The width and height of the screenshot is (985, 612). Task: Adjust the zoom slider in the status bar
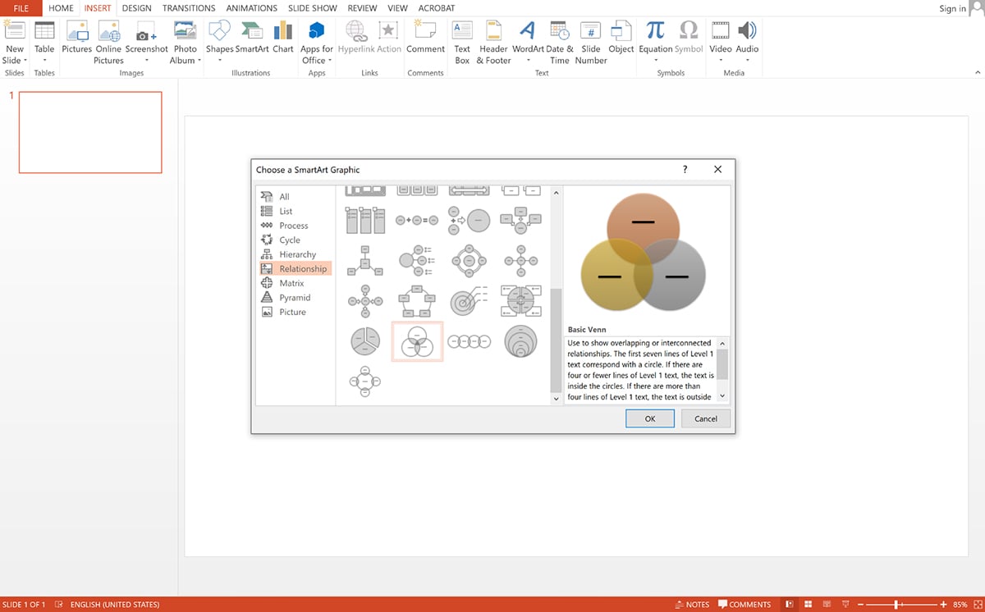(896, 604)
